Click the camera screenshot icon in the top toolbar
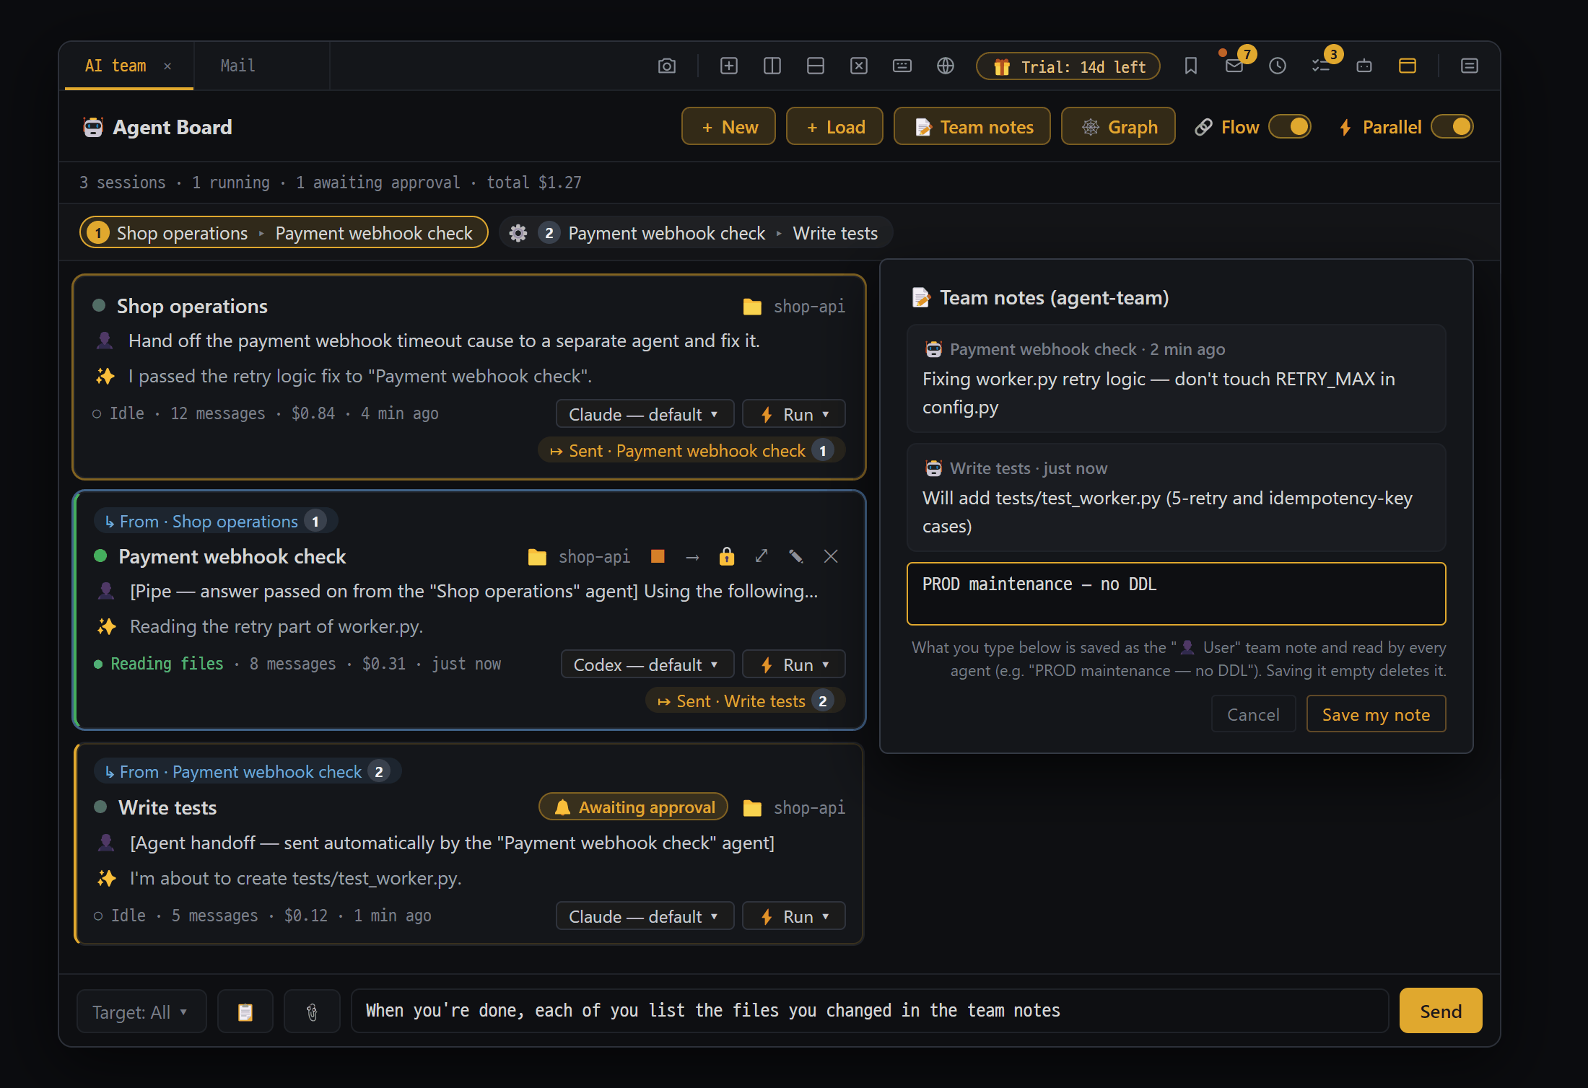Screen dimensions: 1588x1088 [667, 66]
